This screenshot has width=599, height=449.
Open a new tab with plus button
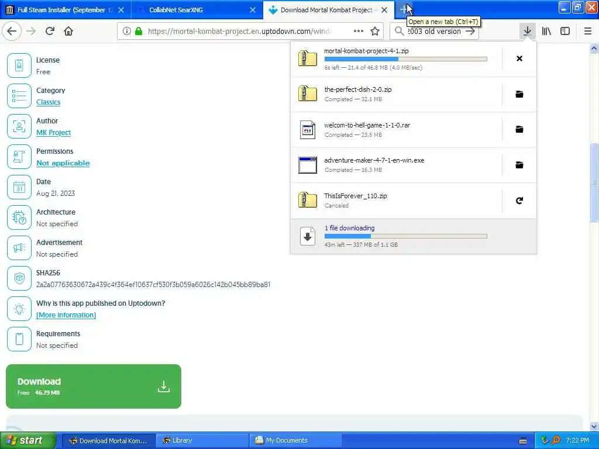pyautogui.click(x=404, y=9)
